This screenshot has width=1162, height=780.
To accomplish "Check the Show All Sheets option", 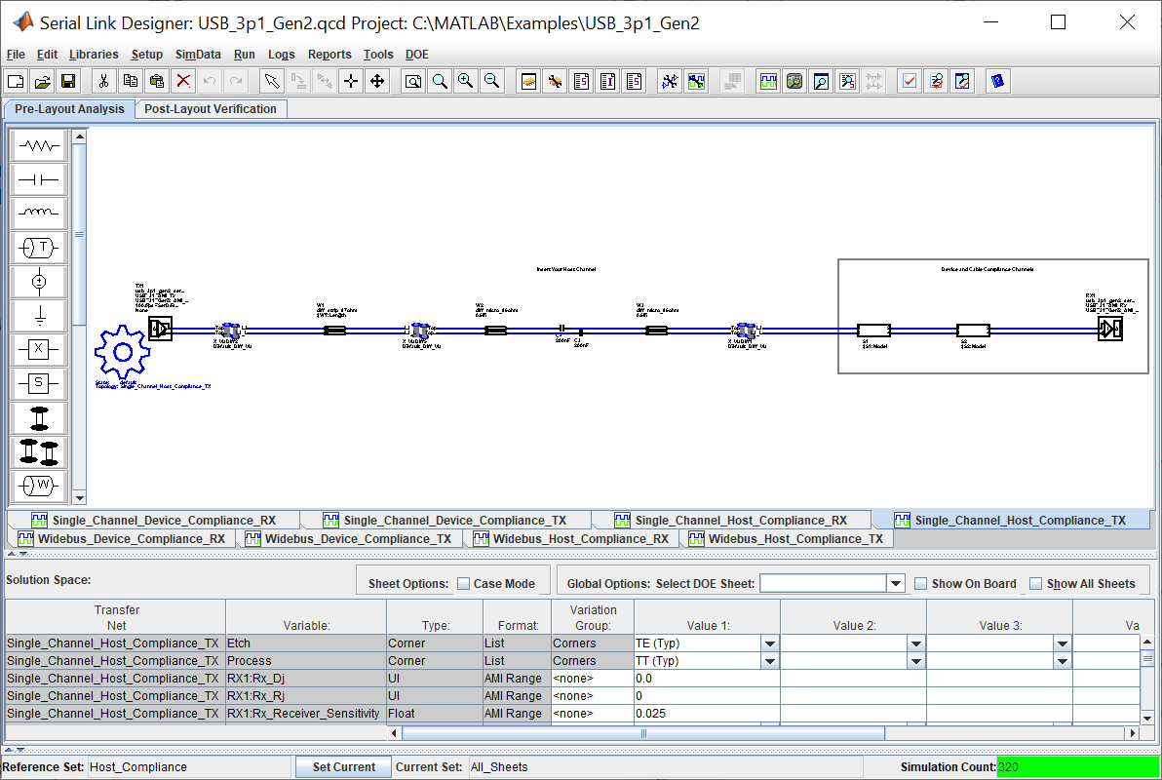I will [x=1036, y=584].
